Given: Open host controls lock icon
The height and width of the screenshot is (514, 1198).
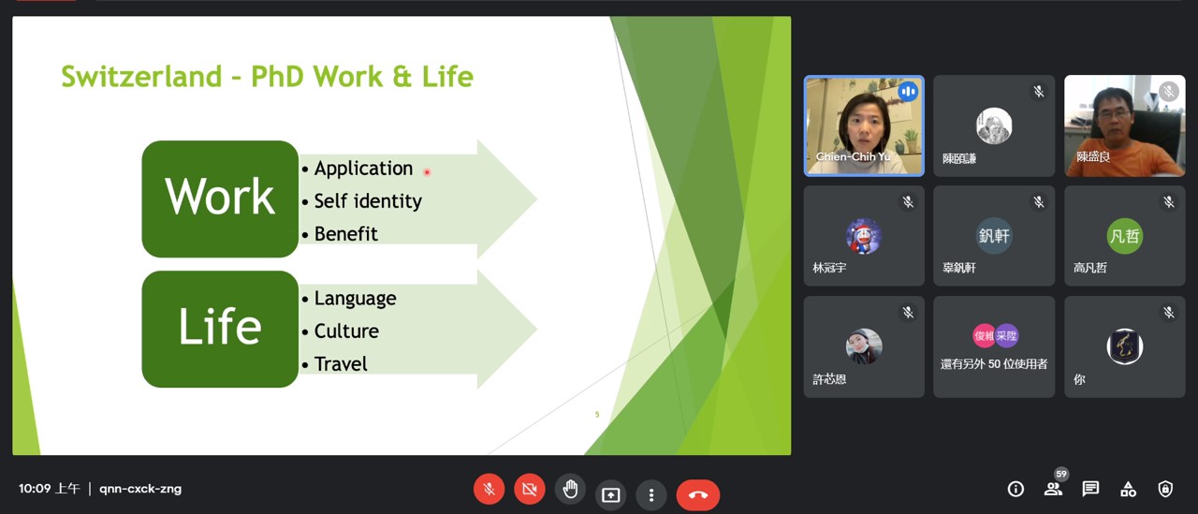Looking at the screenshot, I should [x=1165, y=489].
